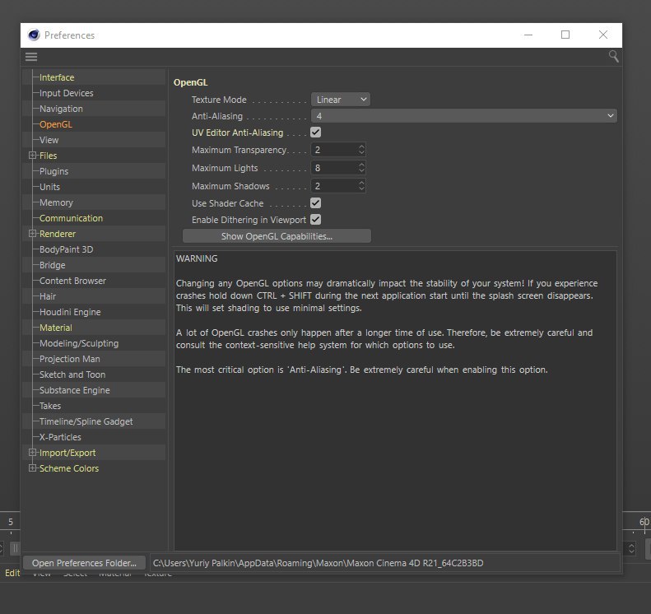Select the Material category
This screenshot has height=614, width=651.
(56, 328)
